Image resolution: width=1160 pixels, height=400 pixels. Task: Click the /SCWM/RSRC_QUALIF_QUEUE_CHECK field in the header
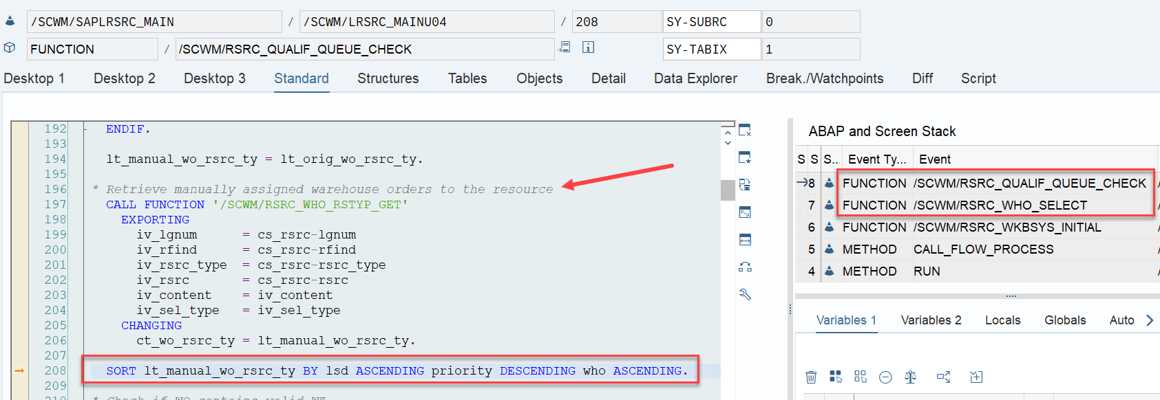365,49
